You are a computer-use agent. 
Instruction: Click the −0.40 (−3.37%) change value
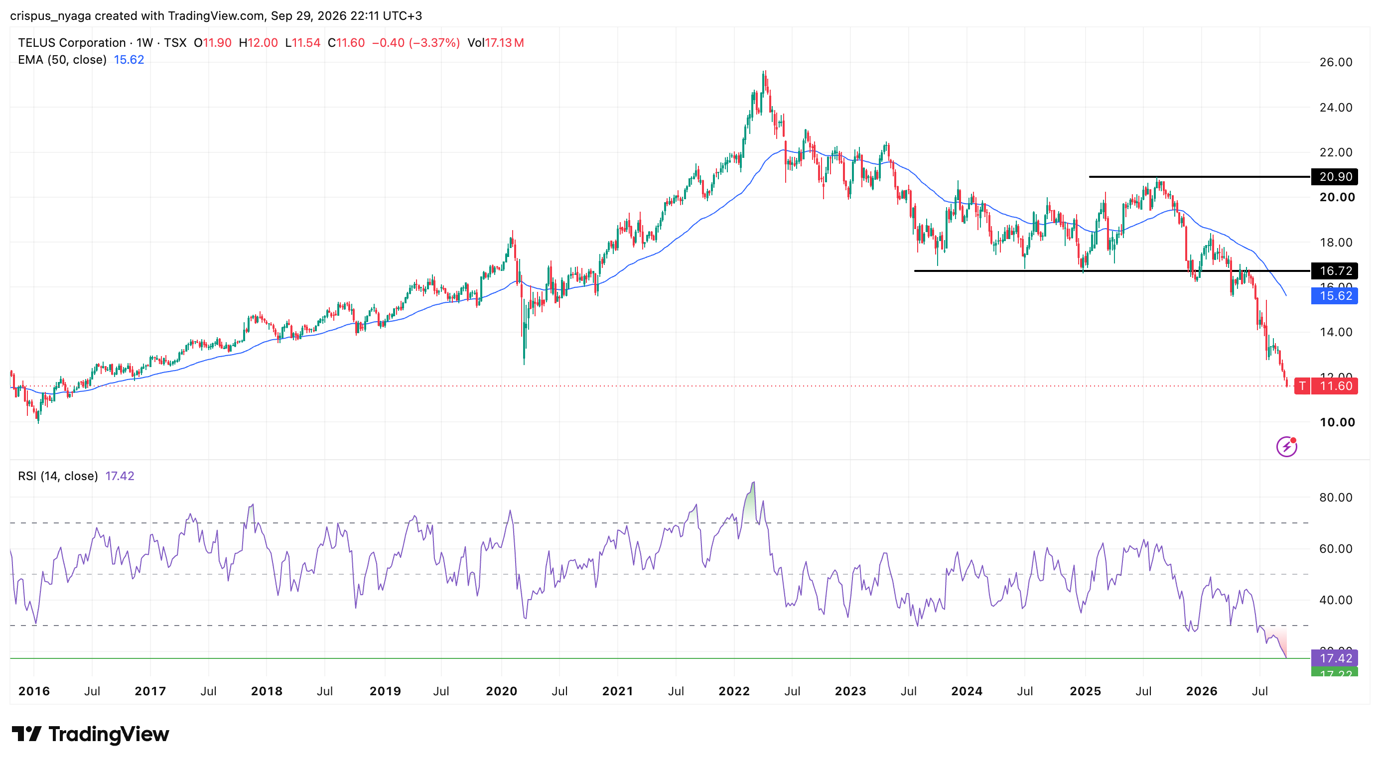click(415, 43)
